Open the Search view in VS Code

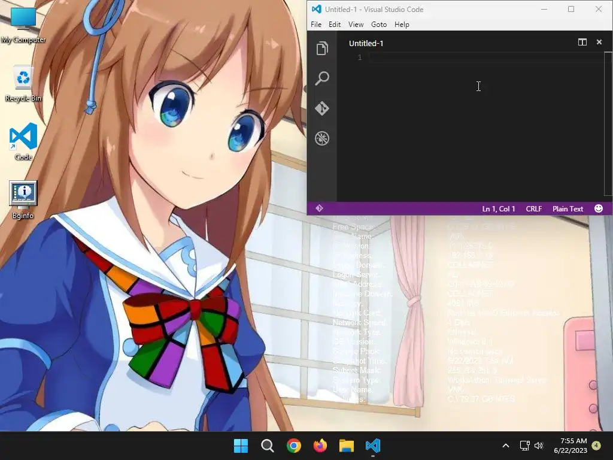322,78
